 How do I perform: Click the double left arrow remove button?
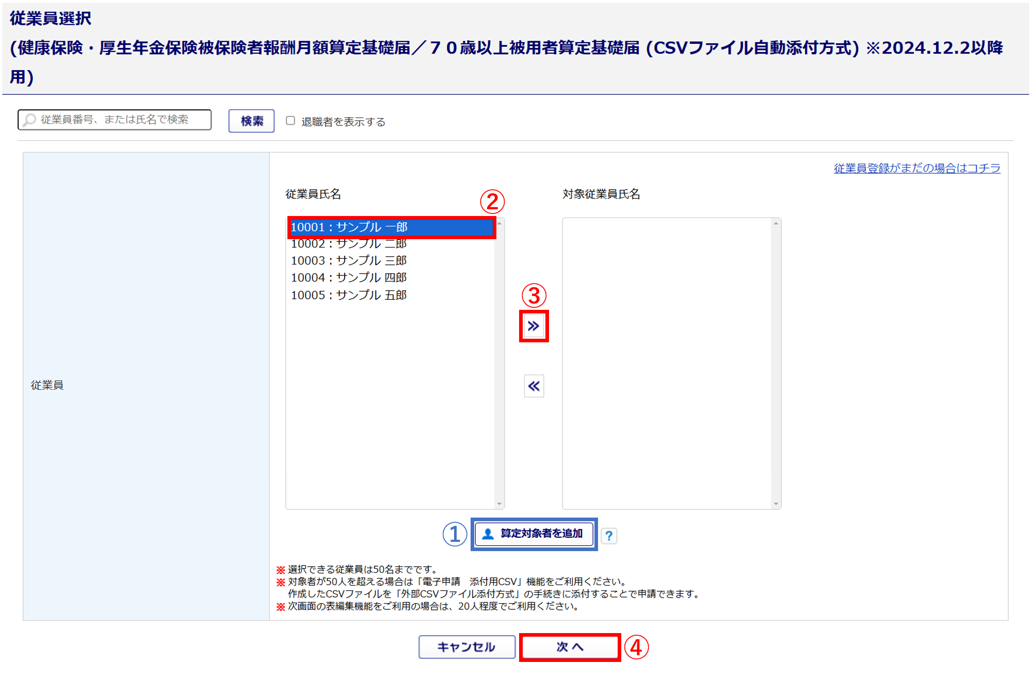(534, 386)
